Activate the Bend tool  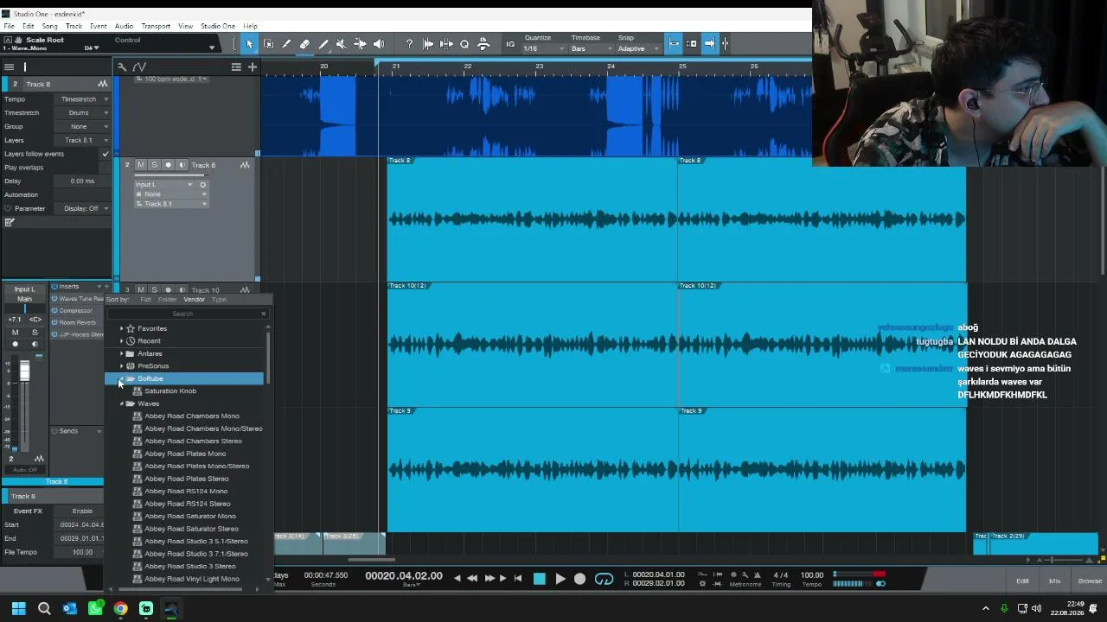[360, 44]
